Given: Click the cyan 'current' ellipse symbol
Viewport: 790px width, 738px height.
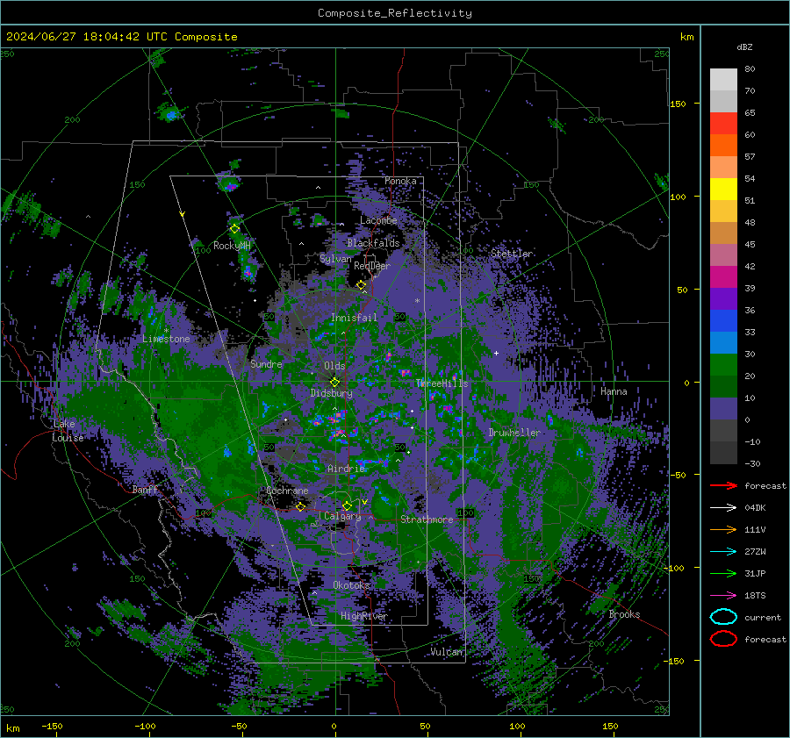Looking at the screenshot, I should pyautogui.click(x=723, y=617).
